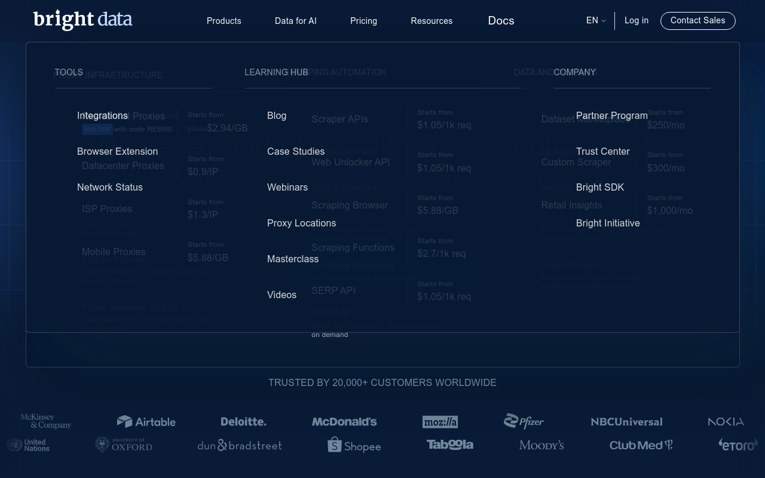Click the Airtable logo

tap(146, 421)
